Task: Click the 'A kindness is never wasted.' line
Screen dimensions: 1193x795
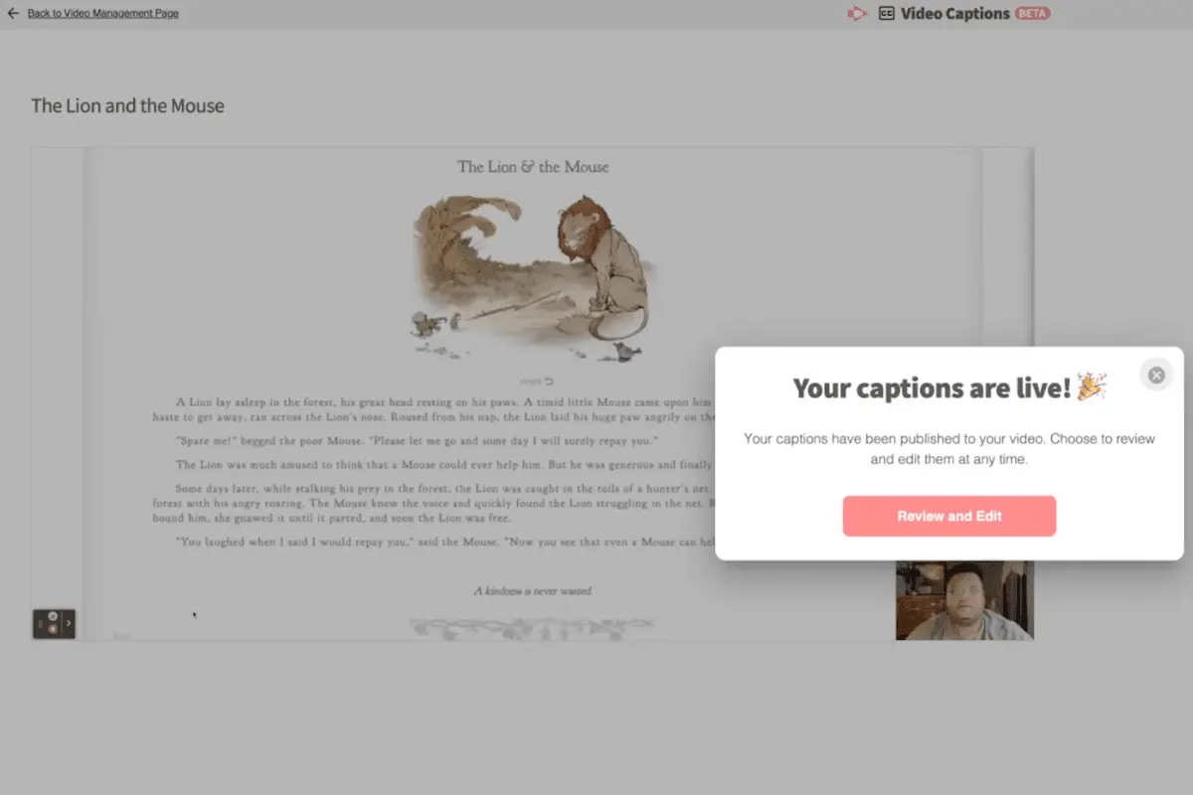Action: point(533,590)
